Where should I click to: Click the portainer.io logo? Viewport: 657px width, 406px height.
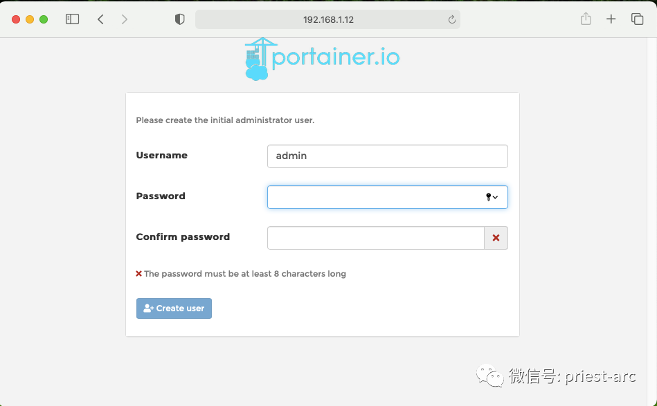(x=322, y=59)
